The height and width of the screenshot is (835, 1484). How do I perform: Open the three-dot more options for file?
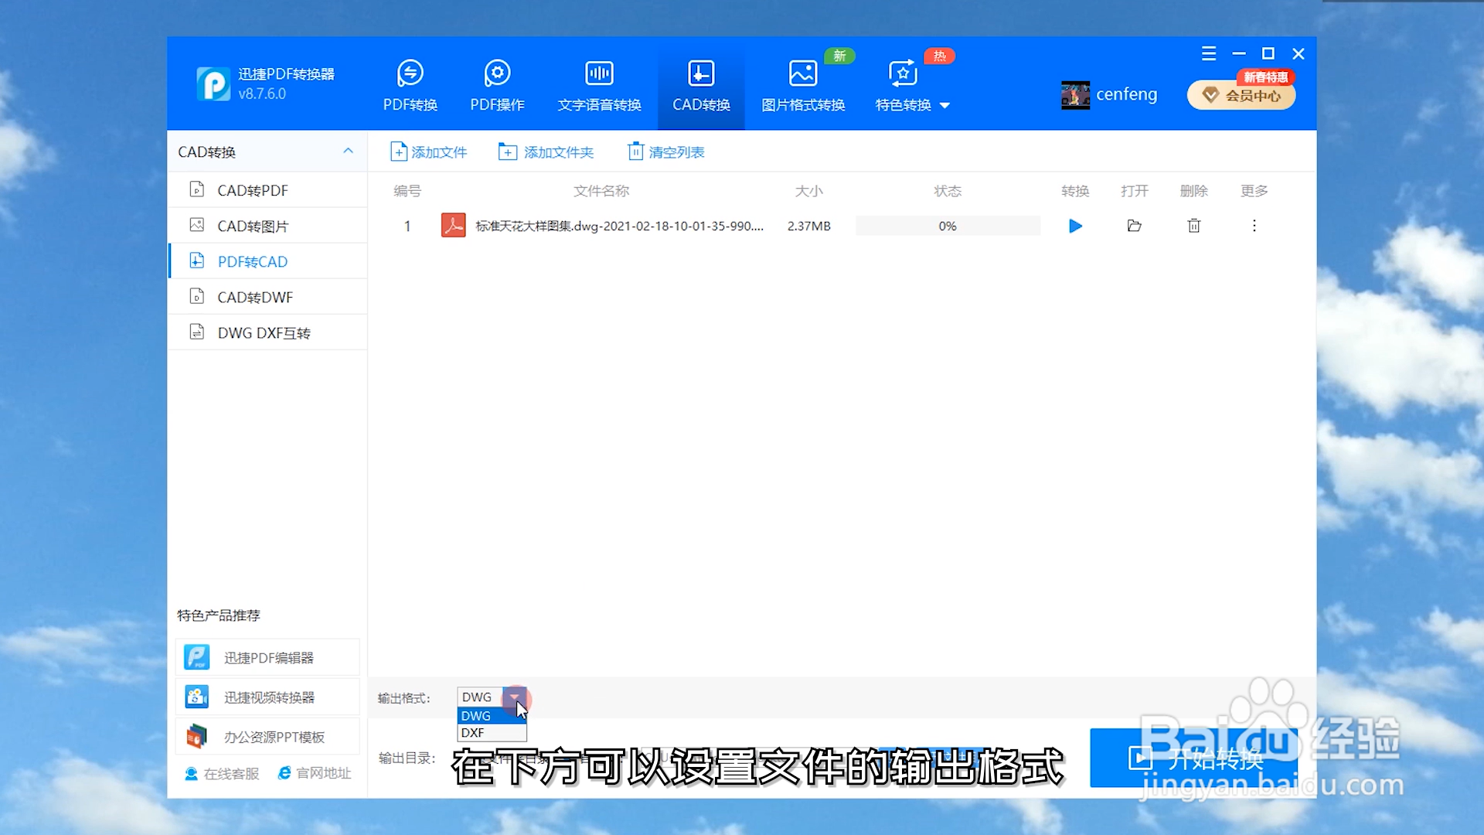(1254, 226)
